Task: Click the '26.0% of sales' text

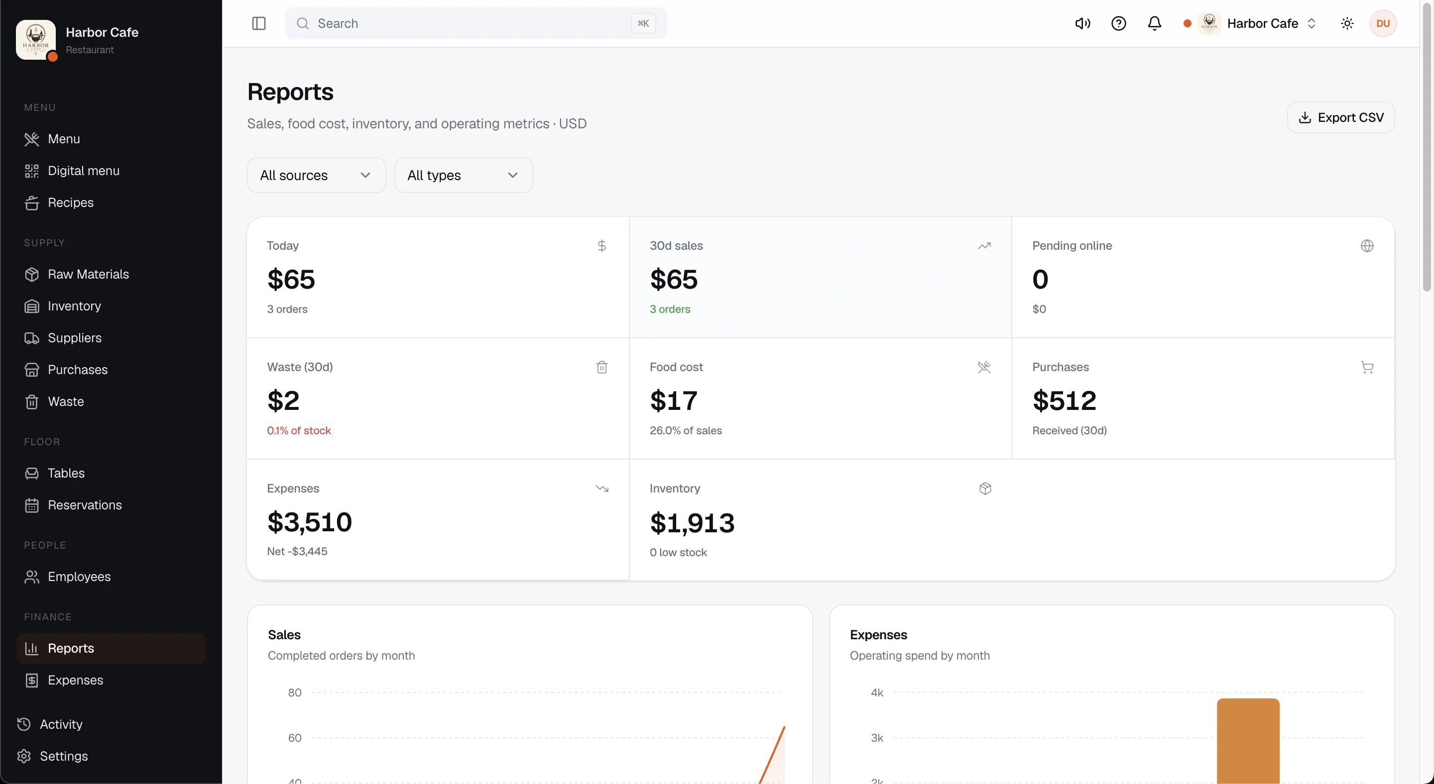Action: point(686,430)
